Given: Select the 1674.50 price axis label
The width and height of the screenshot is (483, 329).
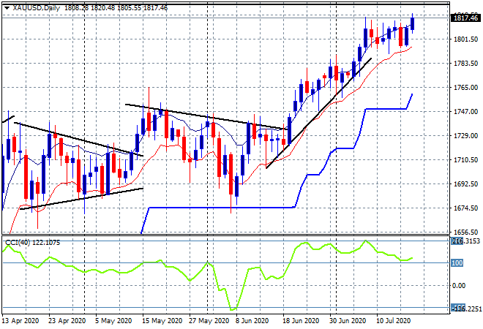Looking at the screenshot, I should [x=465, y=208].
